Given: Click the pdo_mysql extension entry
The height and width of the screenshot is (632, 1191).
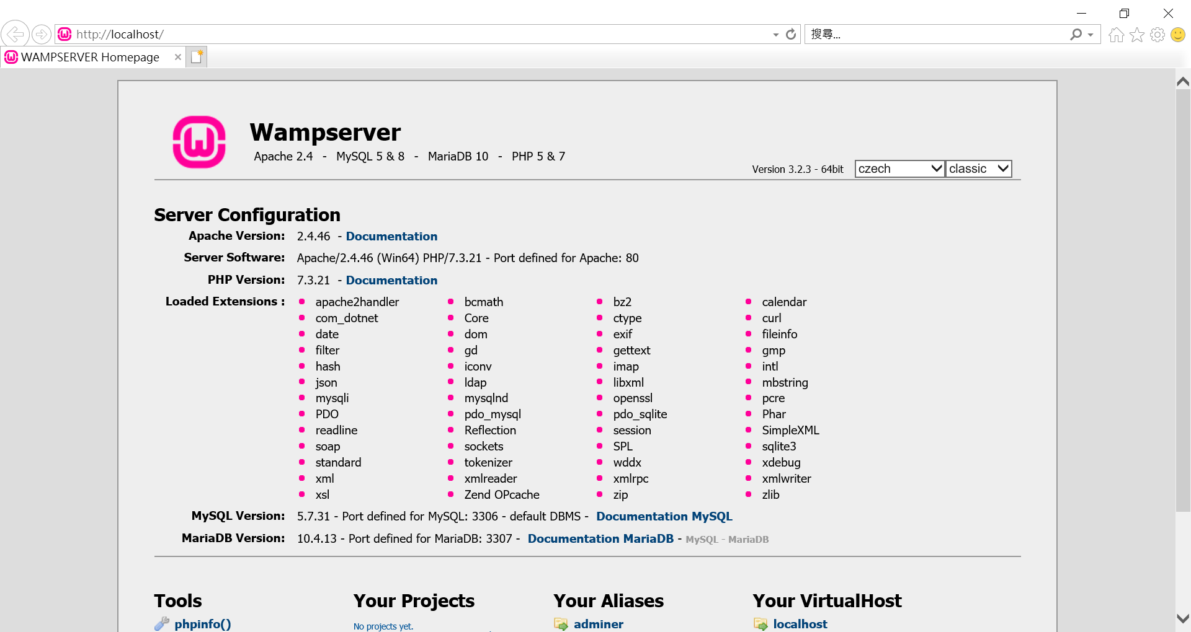Looking at the screenshot, I should (493, 414).
